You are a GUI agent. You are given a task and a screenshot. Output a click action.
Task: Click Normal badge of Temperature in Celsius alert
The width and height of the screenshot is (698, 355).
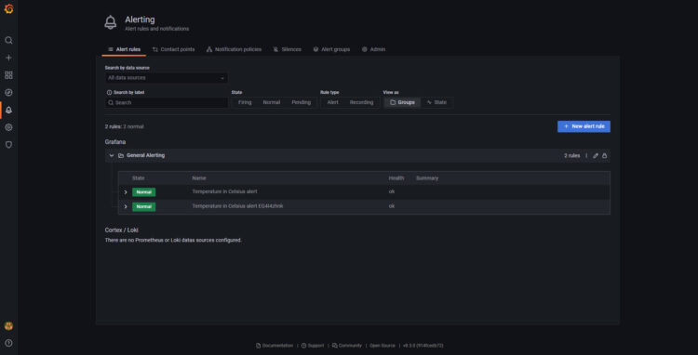click(143, 192)
